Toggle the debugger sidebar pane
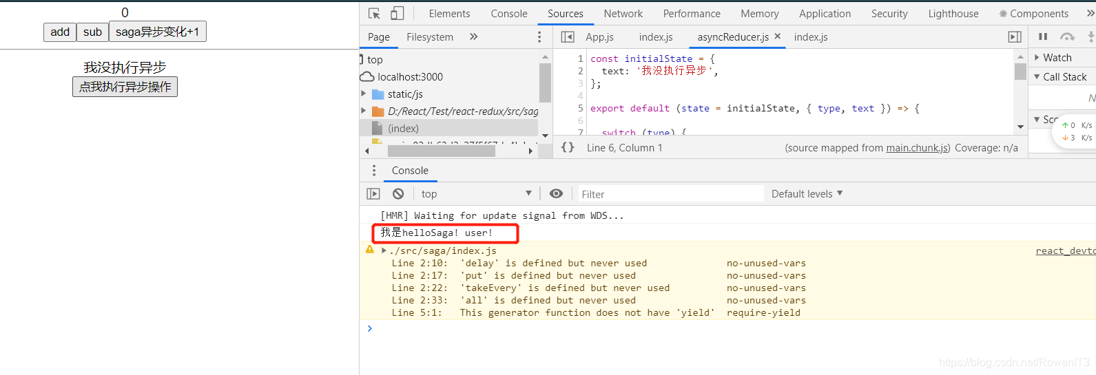1096x375 pixels. pos(1015,36)
